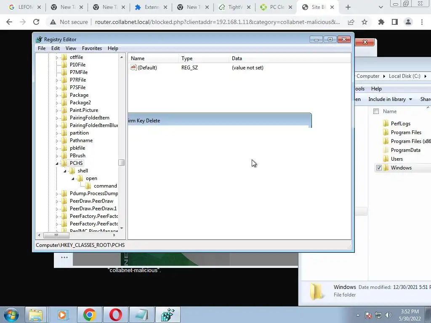431x323 pixels.
Task: Collapse the open subkey
Action: coord(73,179)
